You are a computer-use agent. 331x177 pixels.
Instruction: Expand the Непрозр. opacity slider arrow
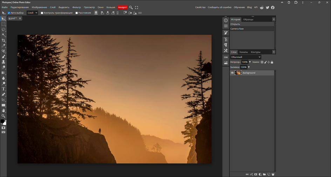250,62
